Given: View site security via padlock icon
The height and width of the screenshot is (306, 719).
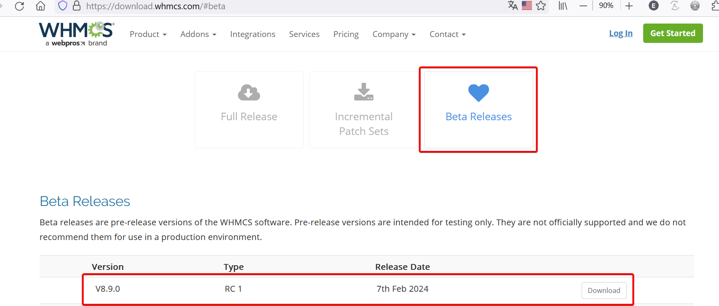Looking at the screenshot, I should tap(77, 6).
